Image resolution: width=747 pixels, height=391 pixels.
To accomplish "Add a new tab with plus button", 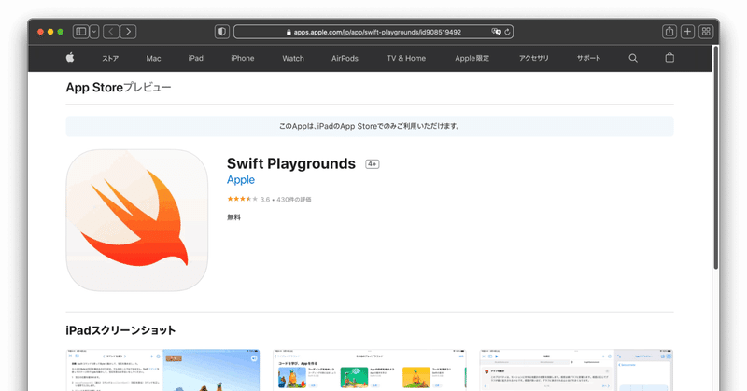I will pyautogui.click(x=687, y=32).
